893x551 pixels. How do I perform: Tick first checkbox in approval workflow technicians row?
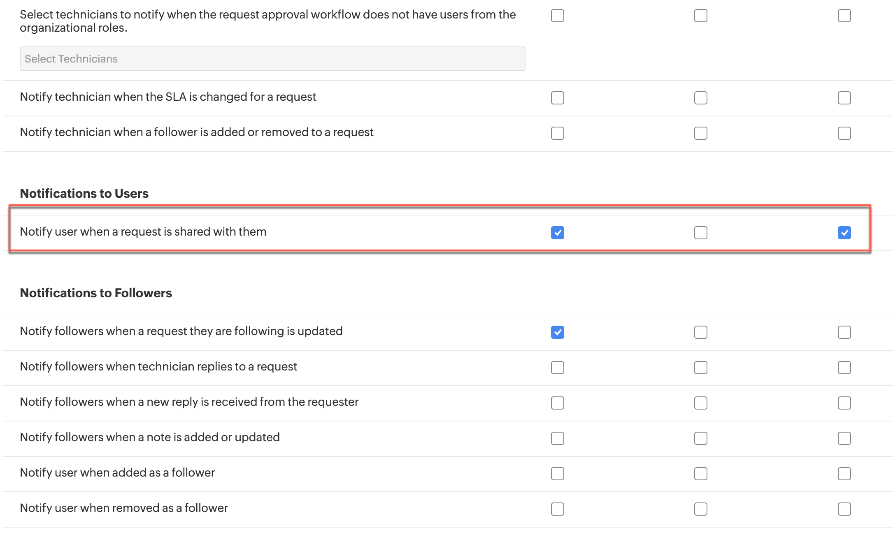557,16
